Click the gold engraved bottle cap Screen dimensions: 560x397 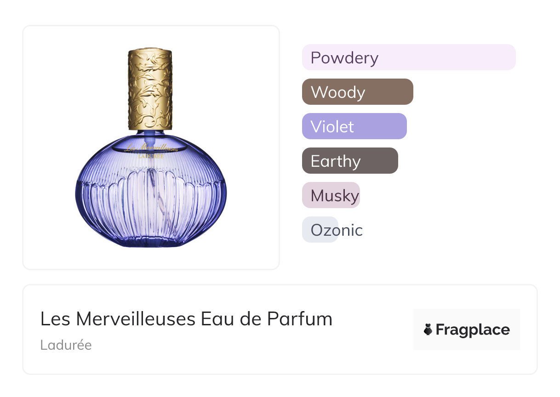150,88
